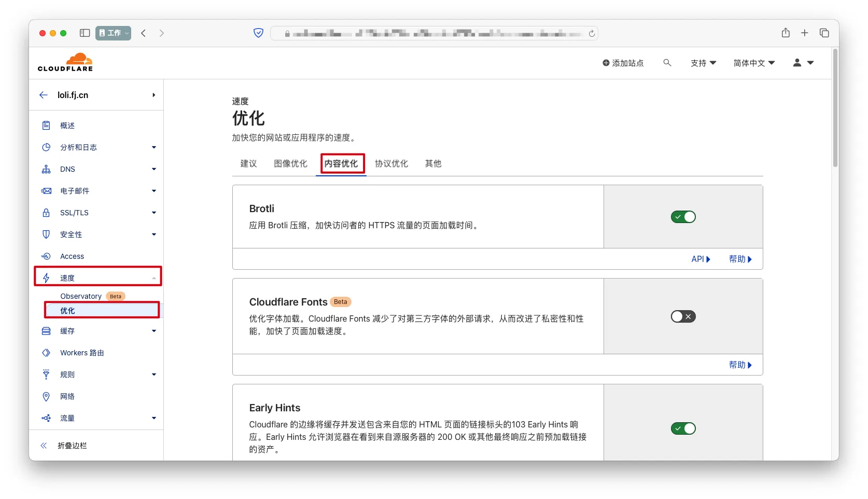The image size is (868, 499).
Task: Click the search magnifier icon
Action: [x=667, y=63]
